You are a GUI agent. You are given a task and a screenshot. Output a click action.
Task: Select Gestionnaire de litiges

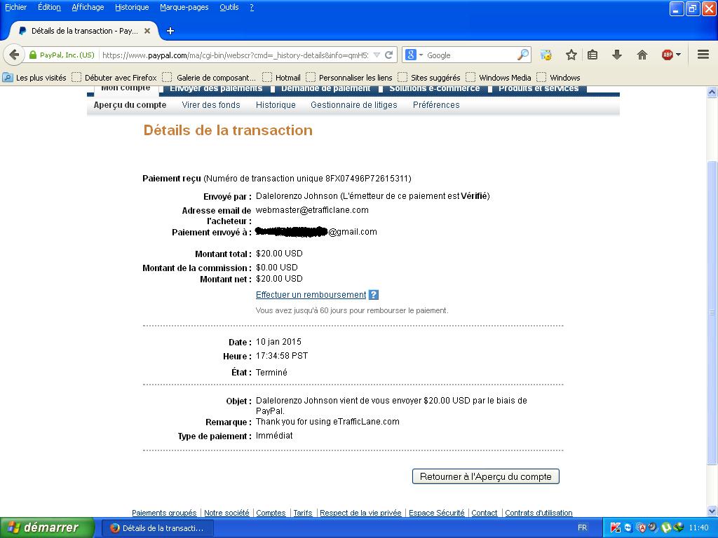click(354, 105)
